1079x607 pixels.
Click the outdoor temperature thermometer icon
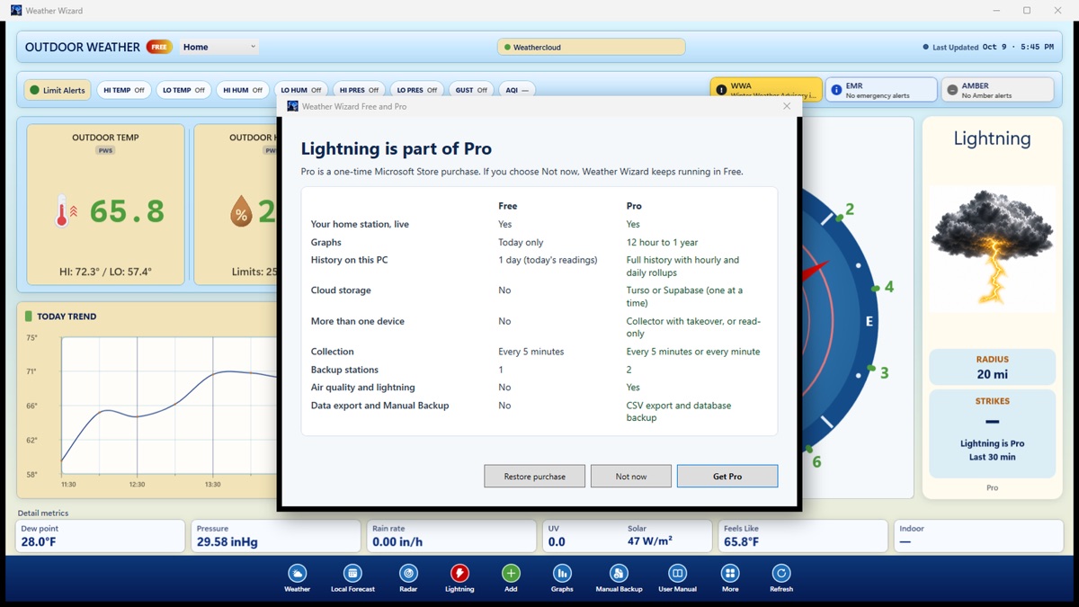tap(65, 211)
